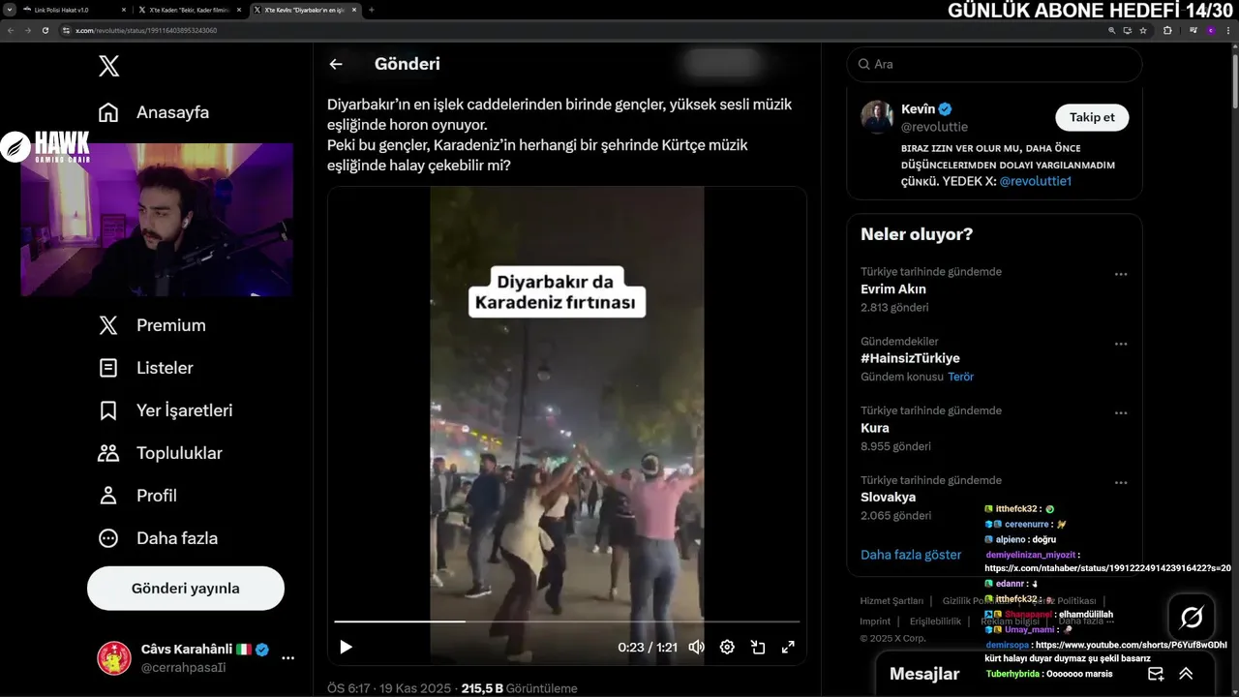Open the browser three-dot menu
1239x697 pixels.
[1228, 30]
